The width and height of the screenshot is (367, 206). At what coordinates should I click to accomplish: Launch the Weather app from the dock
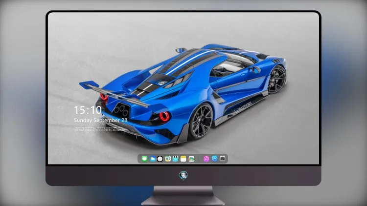pos(152,159)
